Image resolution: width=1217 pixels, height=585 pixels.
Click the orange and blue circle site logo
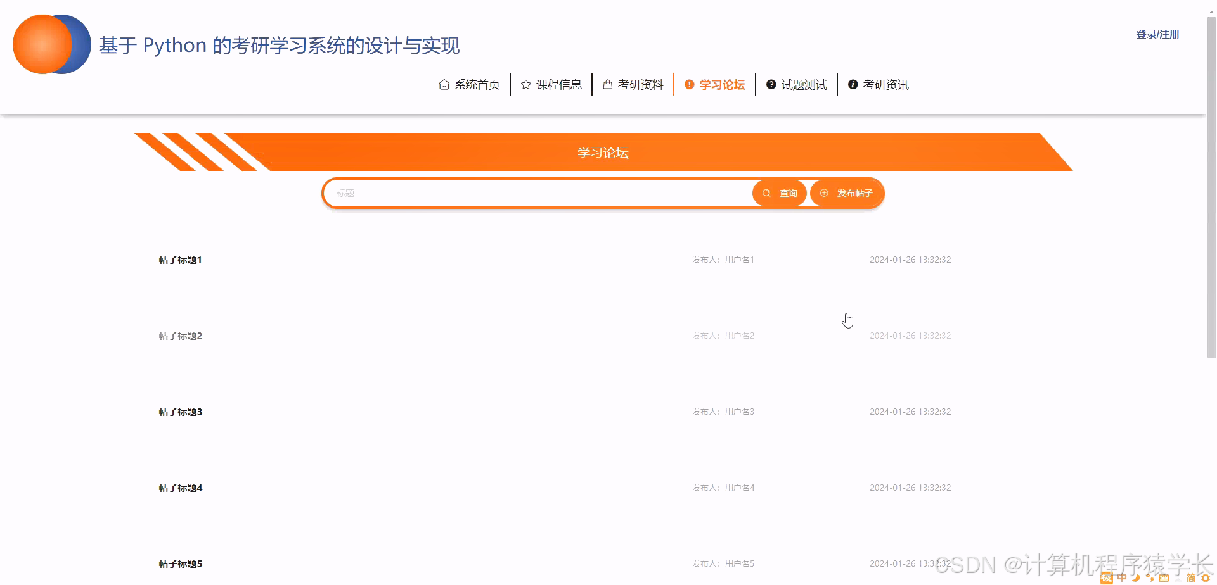coord(52,44)
